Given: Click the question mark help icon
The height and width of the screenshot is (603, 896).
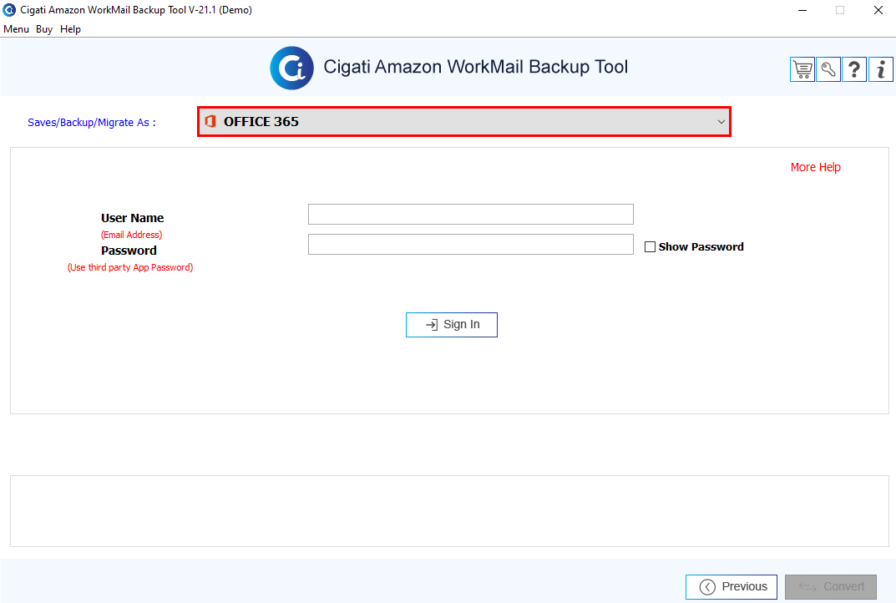Looking at the screenshot, I should [854, 69].
